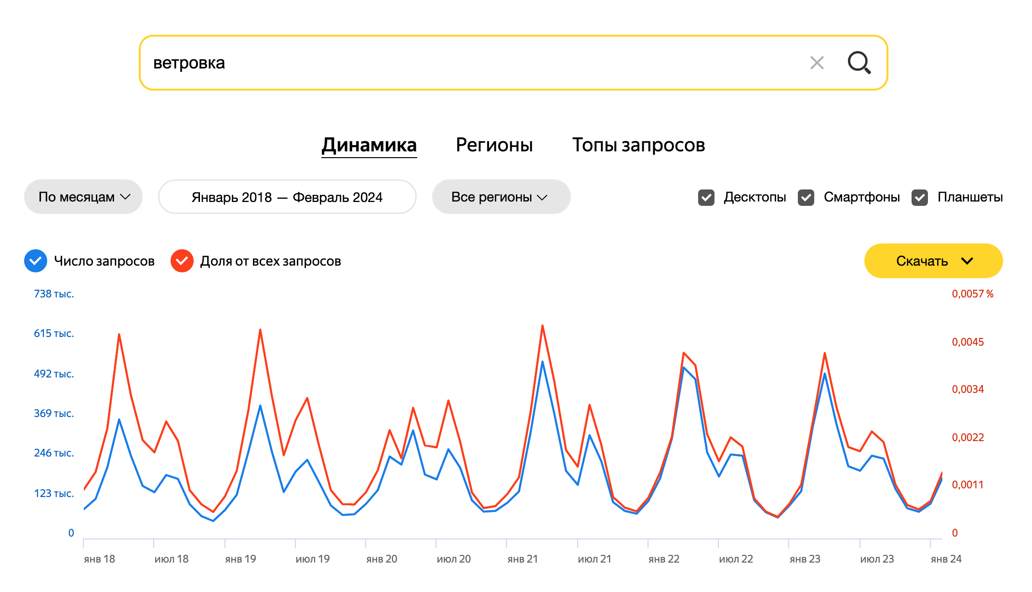Click the янв 22 timeline label
The image size is (1032, 592).
click(x=664, y=559)
